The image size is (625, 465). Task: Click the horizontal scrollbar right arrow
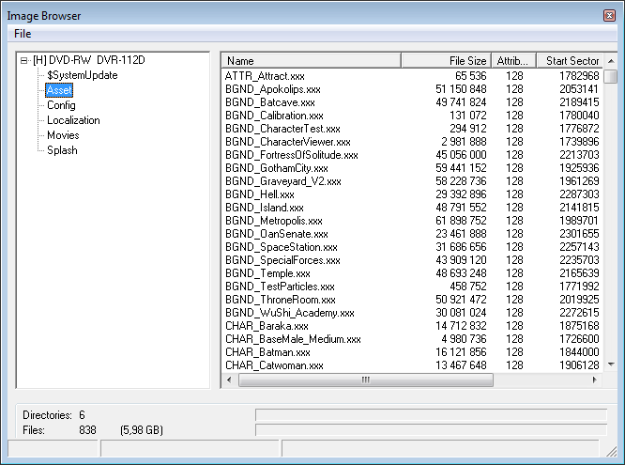coord(595,380)
